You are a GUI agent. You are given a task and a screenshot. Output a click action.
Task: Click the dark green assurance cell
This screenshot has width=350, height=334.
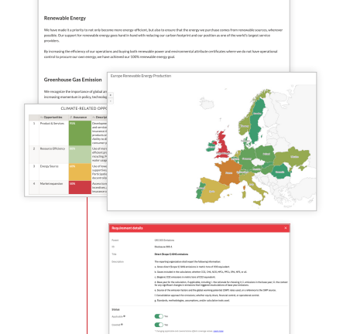pos(80,133)
